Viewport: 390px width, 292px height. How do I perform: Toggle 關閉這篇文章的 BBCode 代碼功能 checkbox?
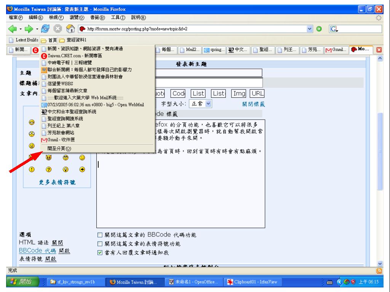tap(100, 235)
